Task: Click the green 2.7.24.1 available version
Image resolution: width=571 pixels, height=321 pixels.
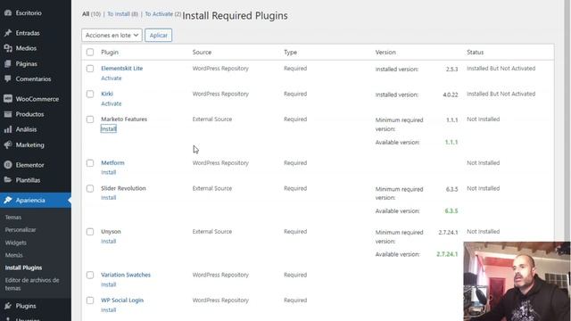Action: [x=447, y=254]
